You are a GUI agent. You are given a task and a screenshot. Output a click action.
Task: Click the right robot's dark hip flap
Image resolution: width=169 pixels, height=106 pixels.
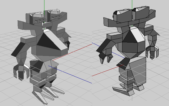tap(123, 63)
